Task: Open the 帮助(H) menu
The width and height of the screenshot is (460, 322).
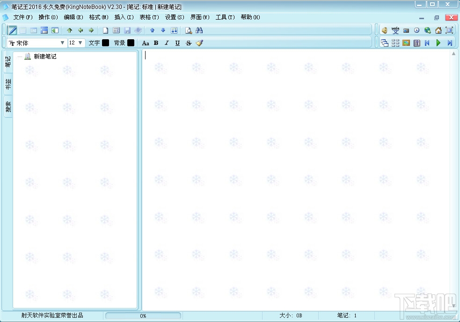Action: (x=250, y=17)
